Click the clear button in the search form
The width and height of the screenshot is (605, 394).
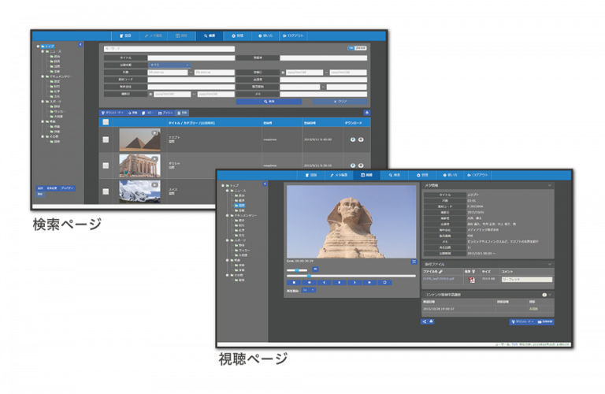[340, 102]
